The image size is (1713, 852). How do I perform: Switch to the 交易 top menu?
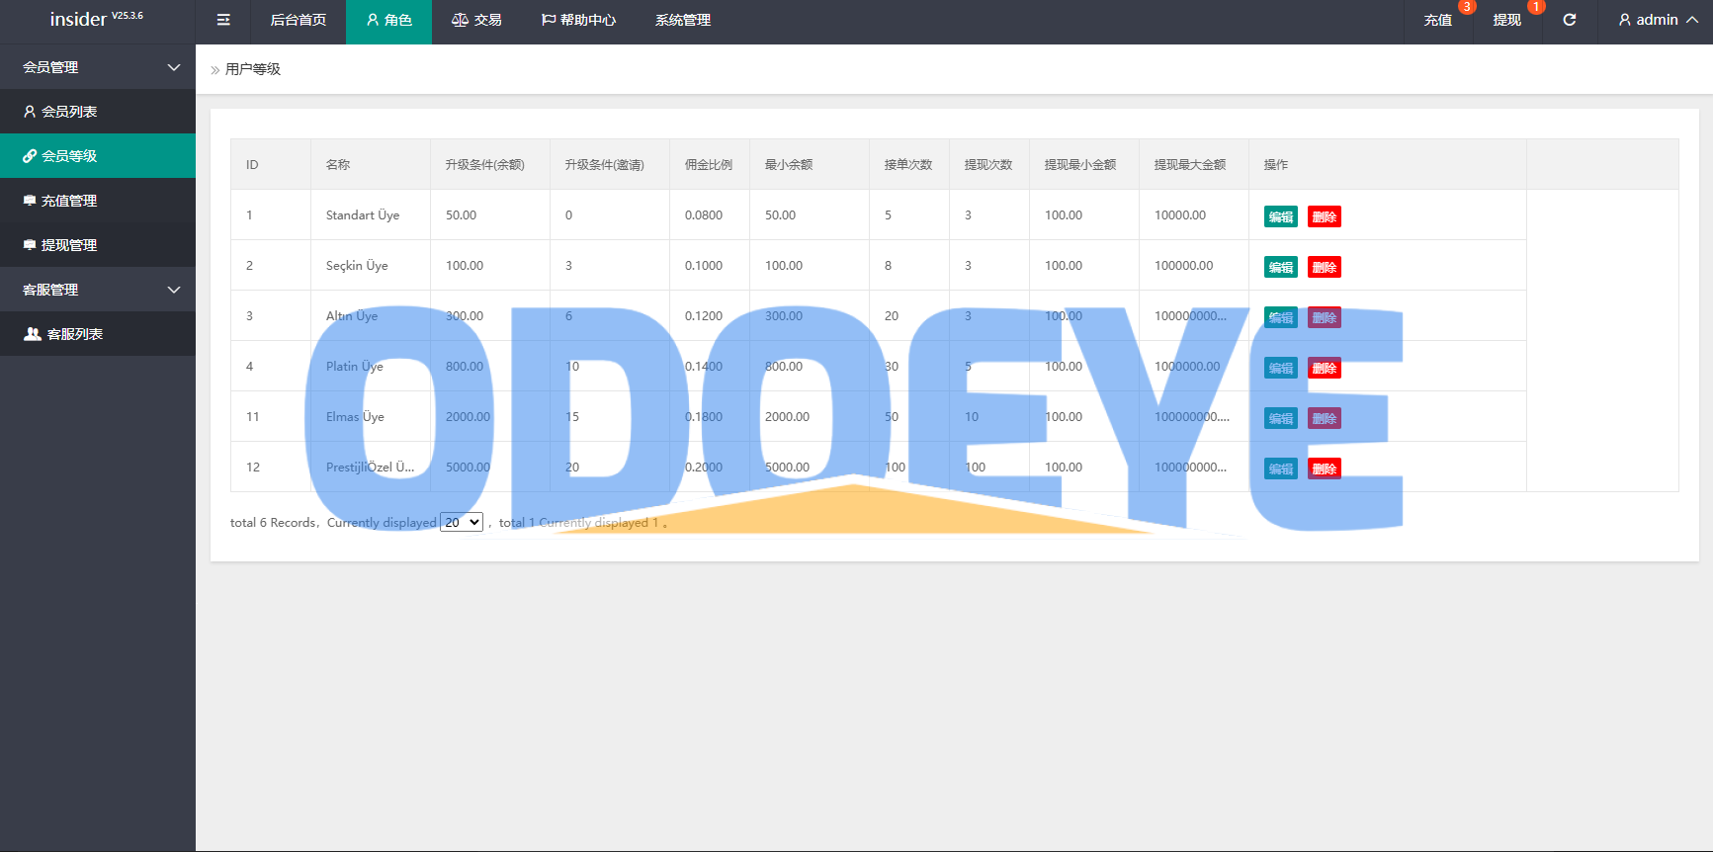coord(476,20)
